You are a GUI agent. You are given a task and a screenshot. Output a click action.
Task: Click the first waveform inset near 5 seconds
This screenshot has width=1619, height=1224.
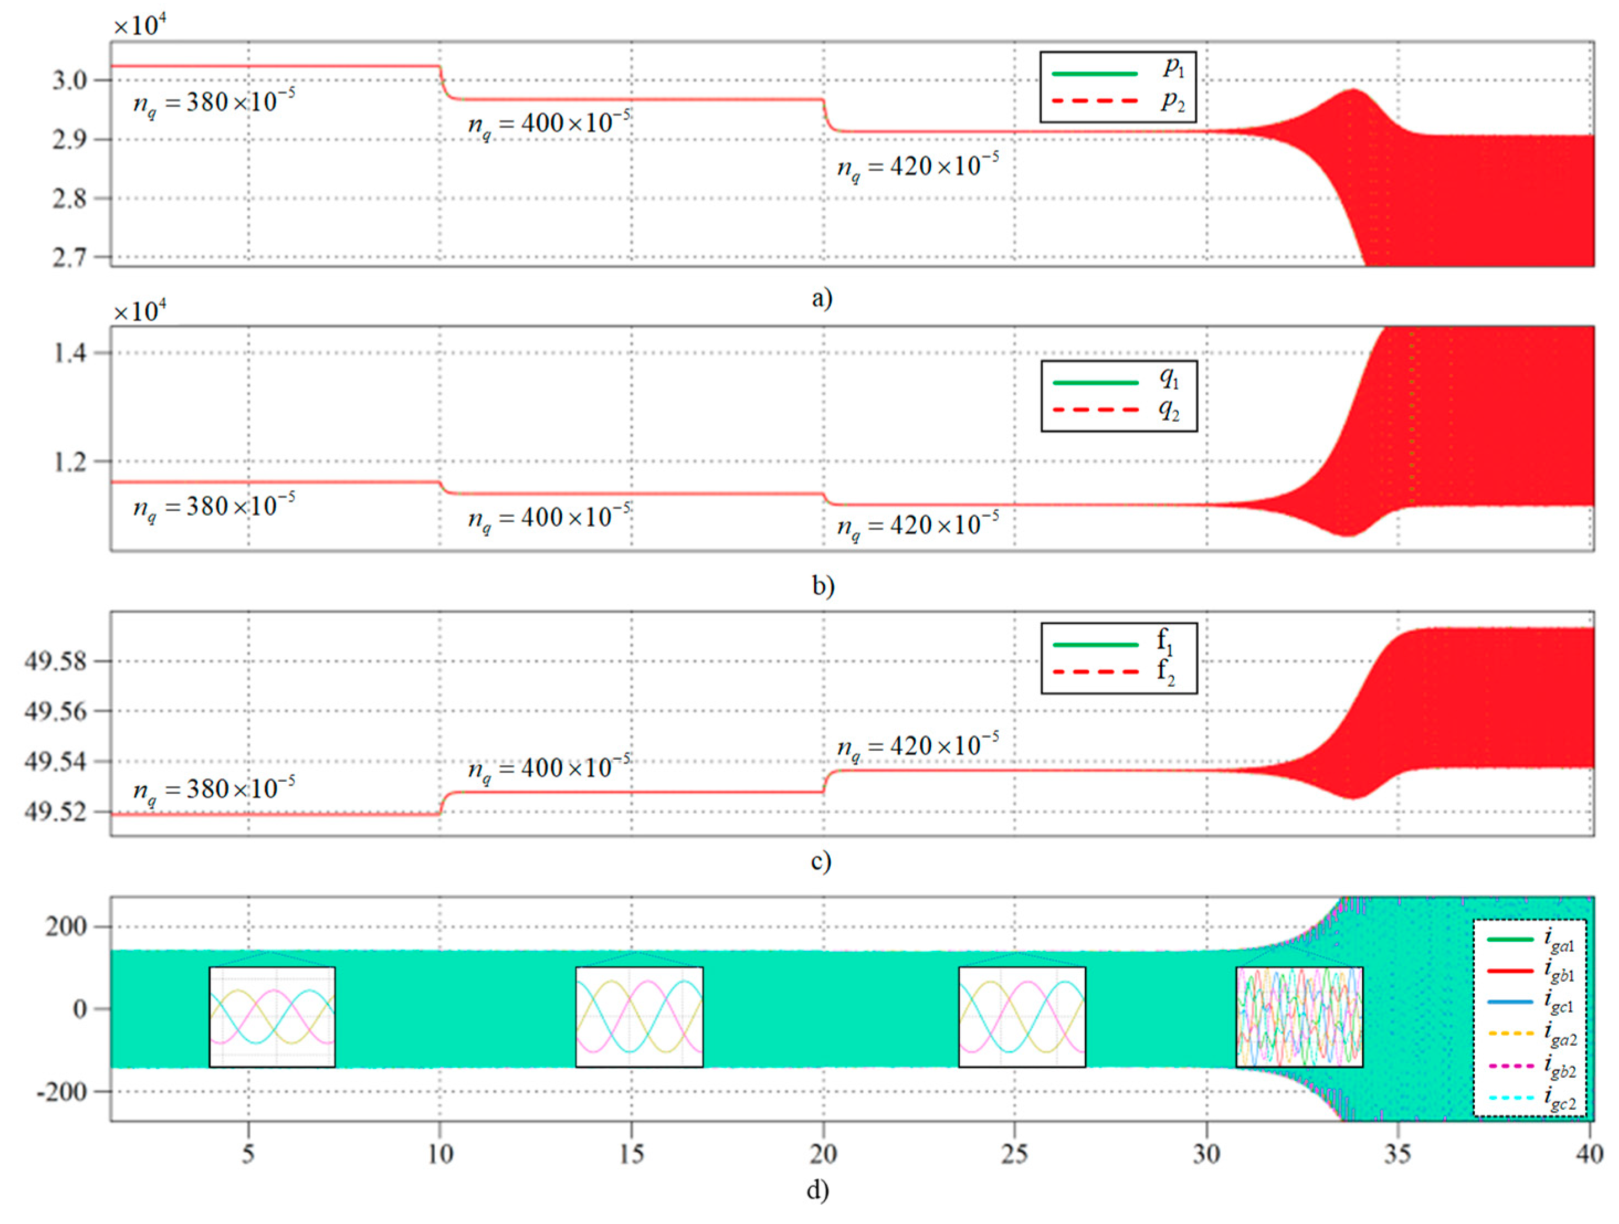[x=272, y=1017]
